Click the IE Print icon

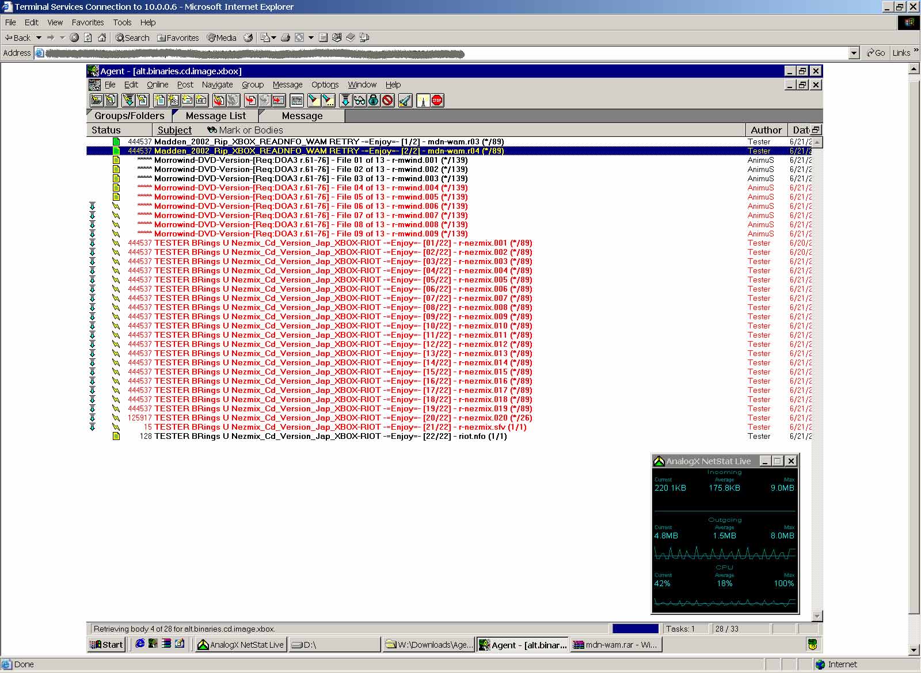tap(285, 37)
